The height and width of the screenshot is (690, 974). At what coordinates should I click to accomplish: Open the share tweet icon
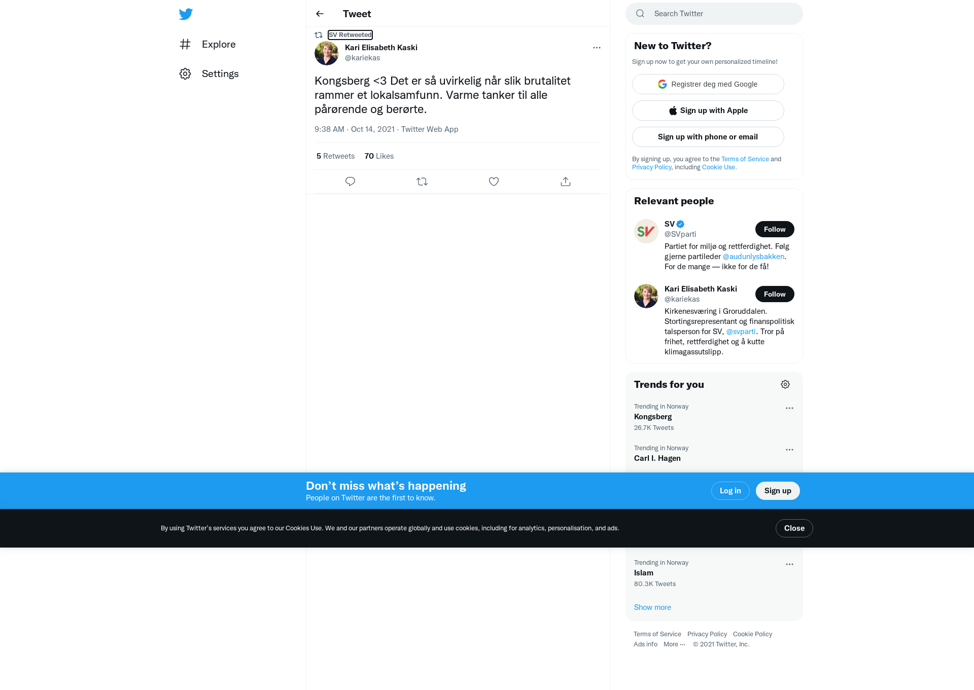[x=566, y=181]
